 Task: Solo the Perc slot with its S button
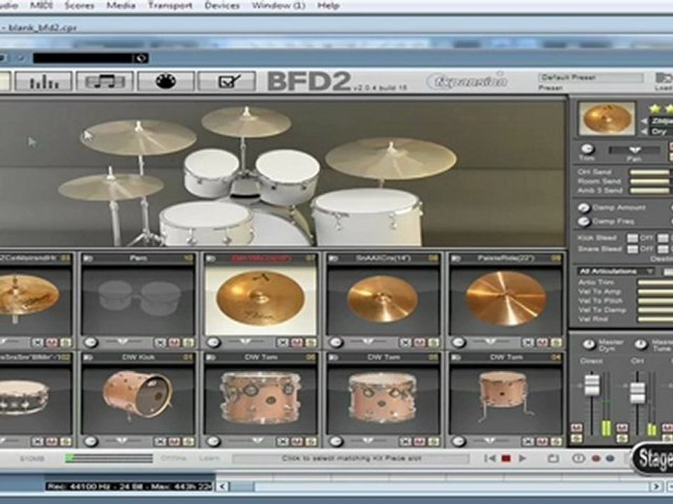pos(188,342)
